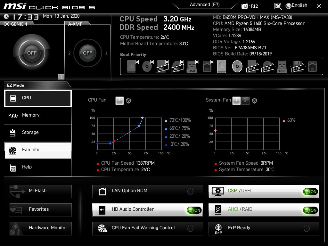Viewport: 328px width, 246px height.
Task: Select System Fan 2 button
Action: point(245,101)
